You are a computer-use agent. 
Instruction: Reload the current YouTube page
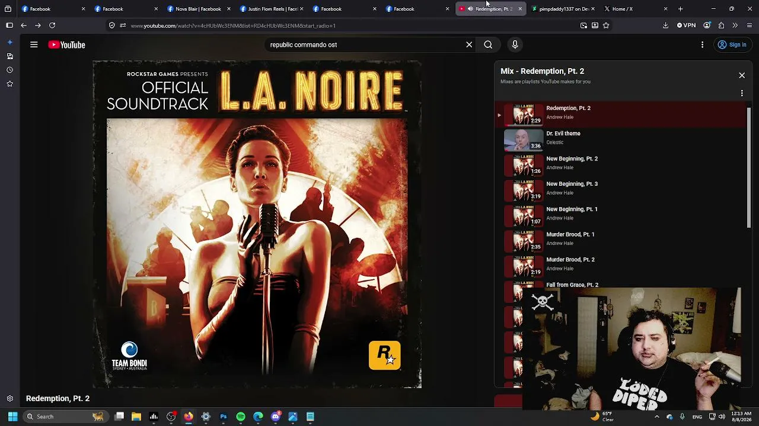click(x=52, y=25)
